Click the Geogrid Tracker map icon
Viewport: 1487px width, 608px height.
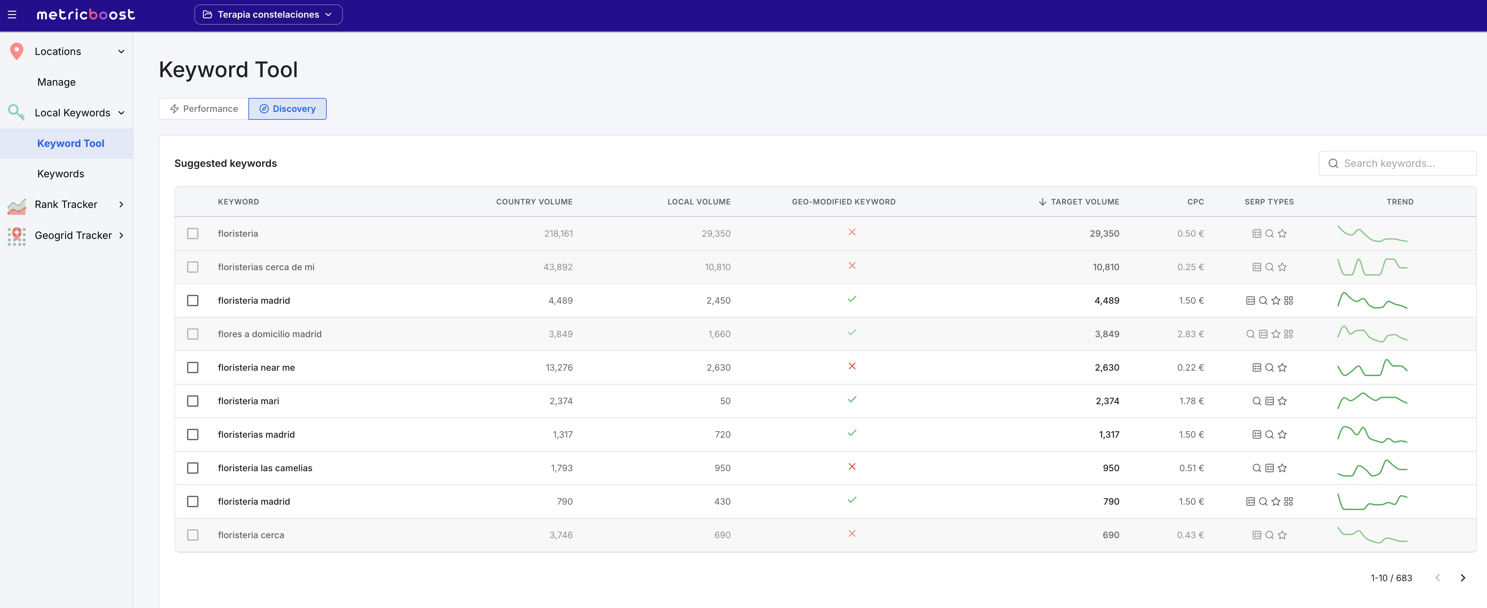pyautogui.click(x=17, y=235)
